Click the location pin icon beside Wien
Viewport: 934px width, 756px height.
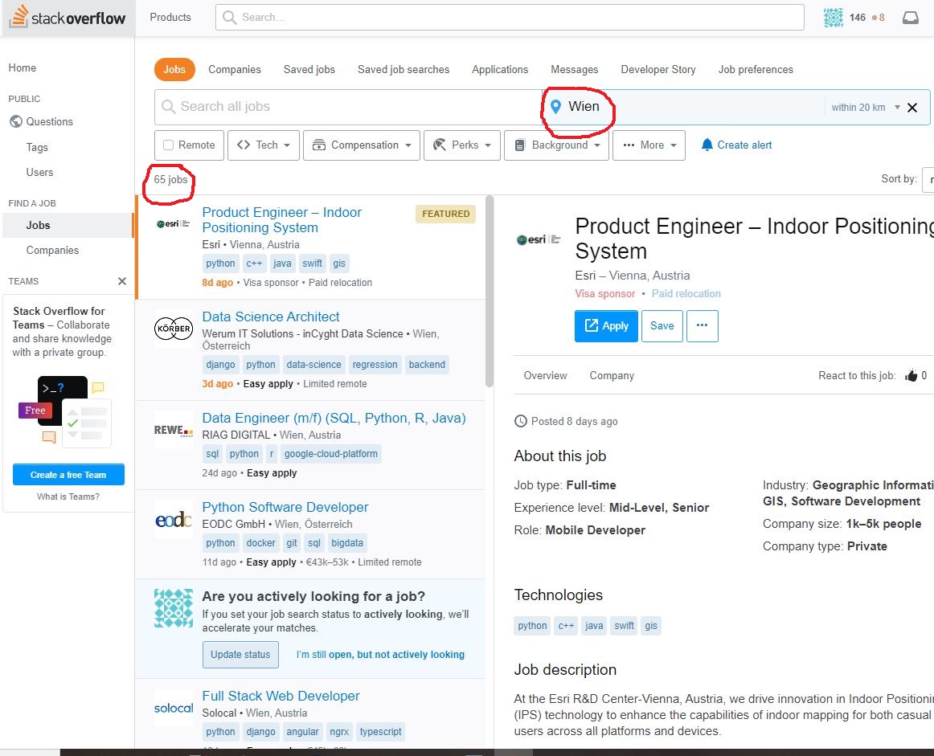[x=555, y=106]
